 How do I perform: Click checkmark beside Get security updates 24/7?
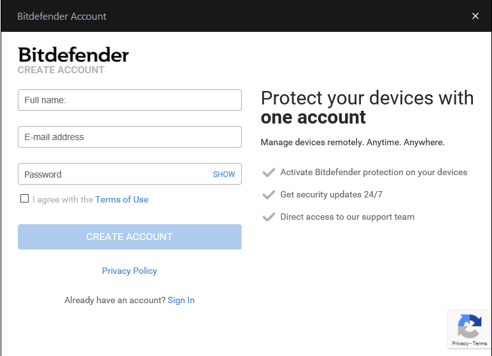(x=269, y=194)
